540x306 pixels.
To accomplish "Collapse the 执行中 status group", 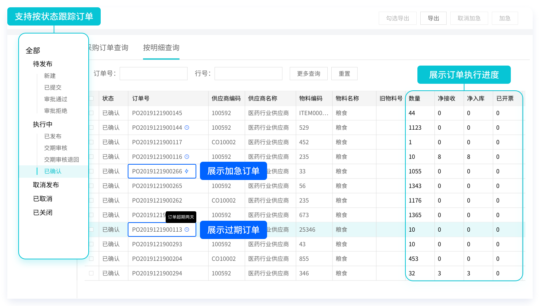I will pos(43,125).
